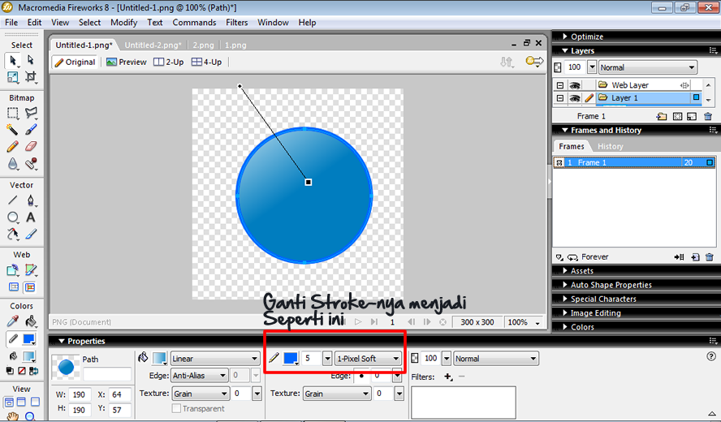The image size is (721, 422).
Task: Switch to Standard Screen view mode
Action: (9, 402)
